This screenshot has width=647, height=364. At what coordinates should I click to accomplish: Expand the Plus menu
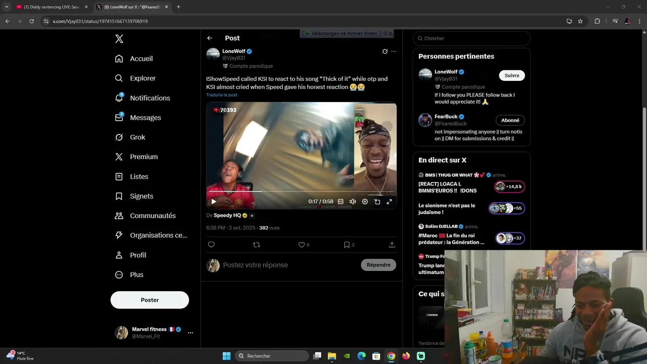click(129, 275)
